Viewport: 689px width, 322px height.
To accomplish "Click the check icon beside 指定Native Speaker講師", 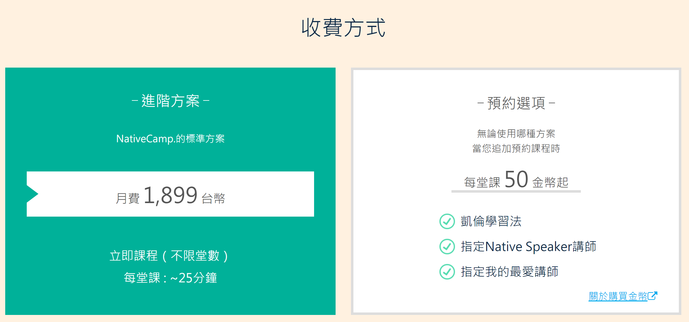I will (x=447, y=246).
